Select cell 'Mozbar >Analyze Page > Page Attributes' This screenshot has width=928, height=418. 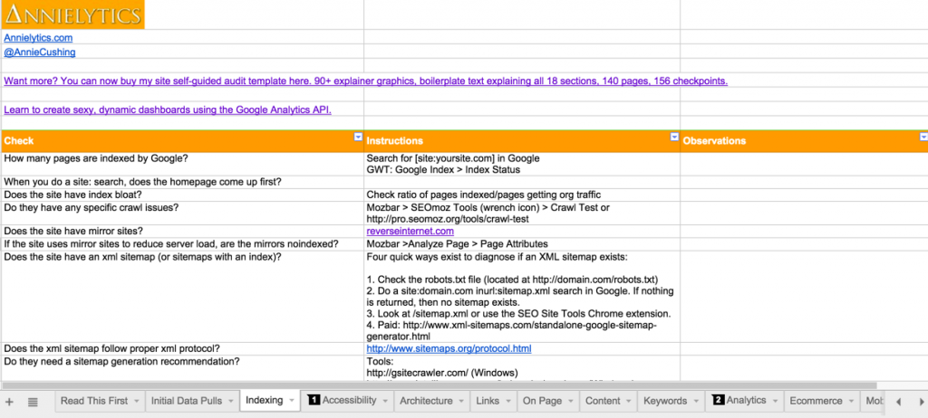click(x=522, y=243)
